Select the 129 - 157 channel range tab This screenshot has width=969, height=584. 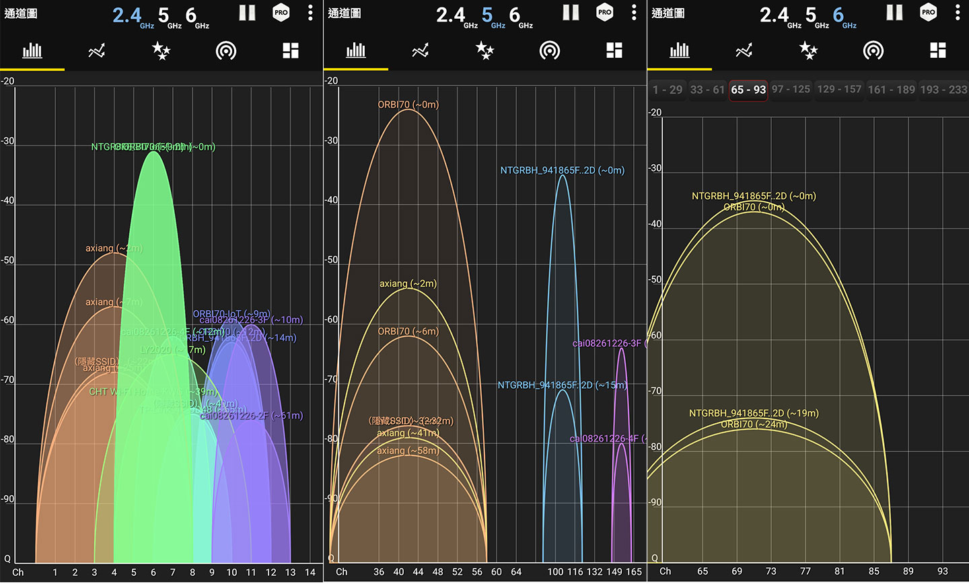tap(839, 89)
